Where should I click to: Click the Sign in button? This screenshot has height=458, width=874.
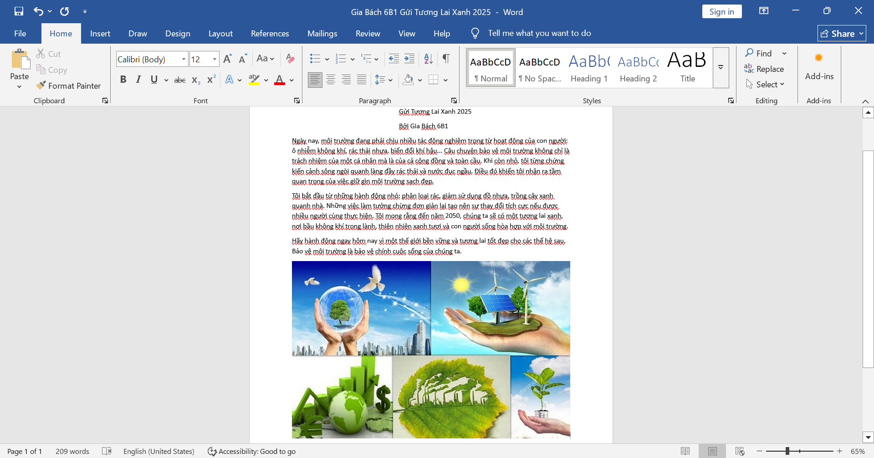722,12
